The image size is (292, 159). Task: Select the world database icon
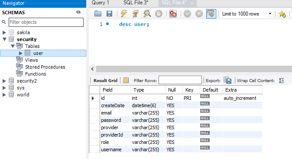point(11,94)
